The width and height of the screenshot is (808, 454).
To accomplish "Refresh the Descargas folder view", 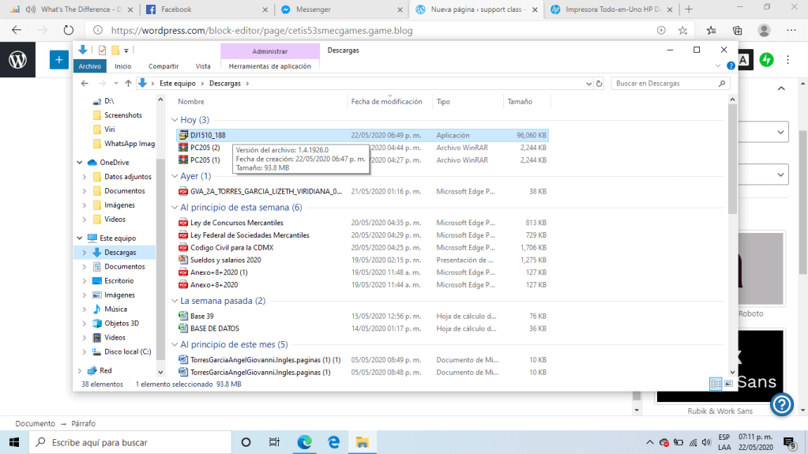I will pos(599,83).
